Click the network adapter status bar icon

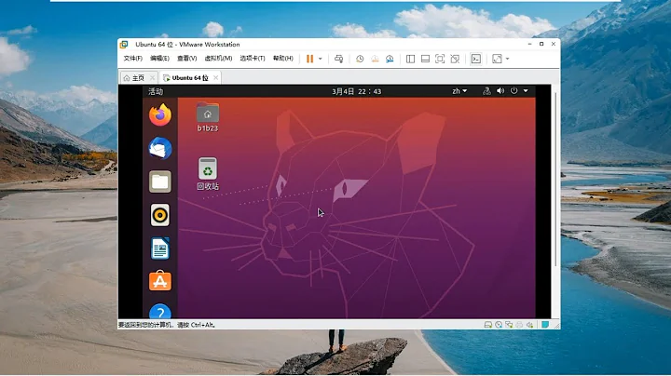(x=509, y=325)
